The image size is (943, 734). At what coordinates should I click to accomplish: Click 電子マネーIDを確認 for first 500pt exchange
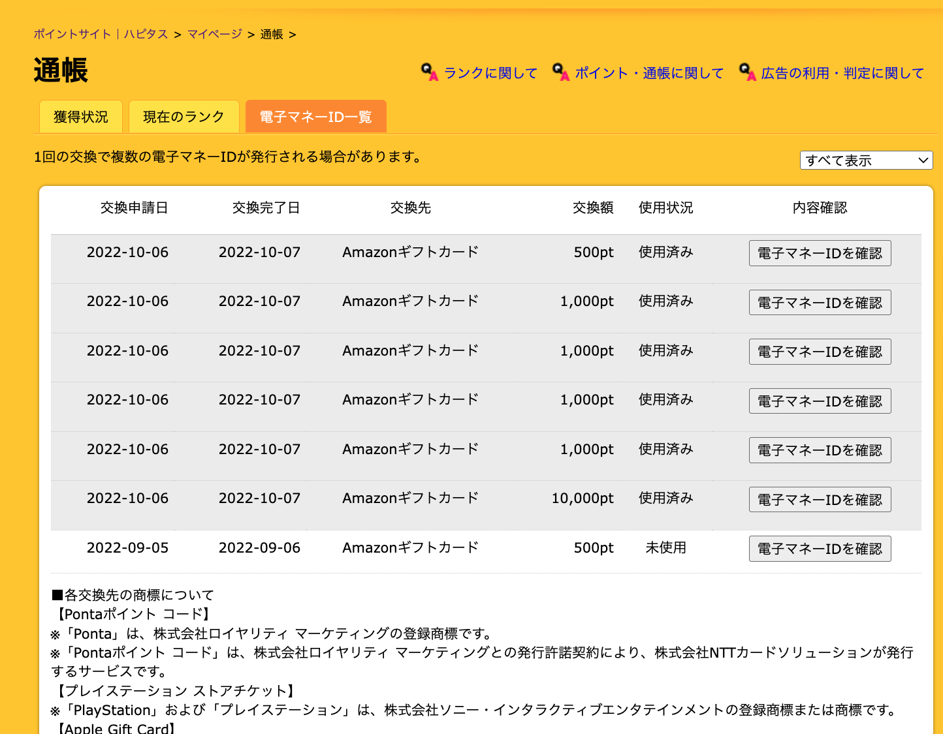point(820,253)
